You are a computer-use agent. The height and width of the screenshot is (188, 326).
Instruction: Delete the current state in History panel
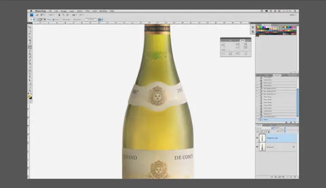point(295,122)
